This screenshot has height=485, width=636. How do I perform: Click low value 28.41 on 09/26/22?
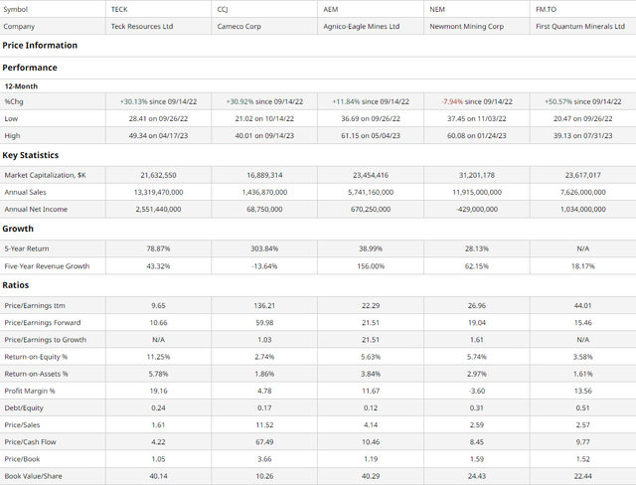point(158,119)
